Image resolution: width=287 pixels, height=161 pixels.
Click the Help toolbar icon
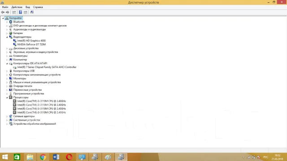click(x=21, y=12)
